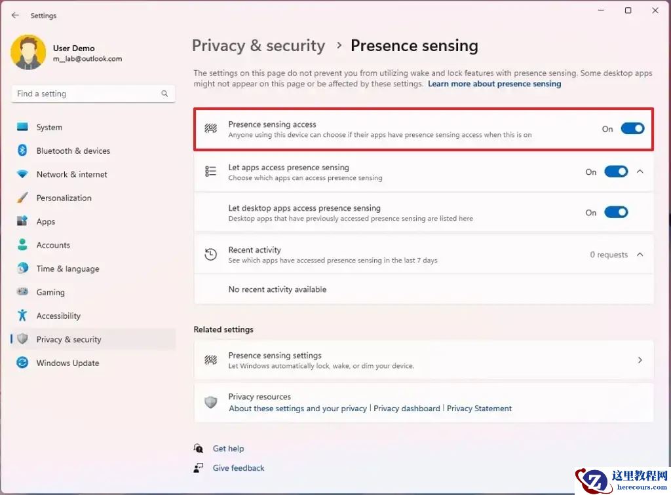Open the Apps settings category
Viewport: 671px width, 495px height.
46,221
